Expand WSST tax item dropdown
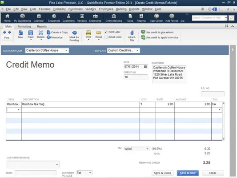This screenshot has width=237, height=178. coord(147,149)
